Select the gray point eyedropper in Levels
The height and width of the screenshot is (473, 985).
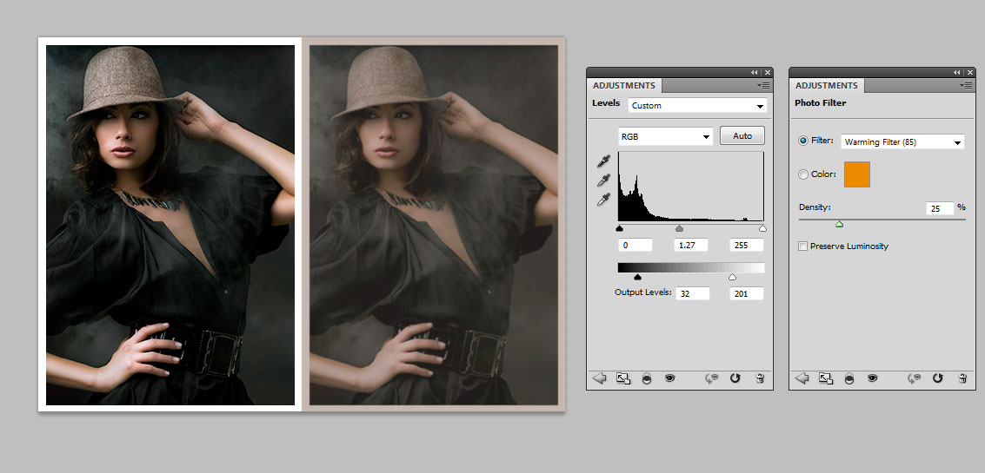click(603, 181)
